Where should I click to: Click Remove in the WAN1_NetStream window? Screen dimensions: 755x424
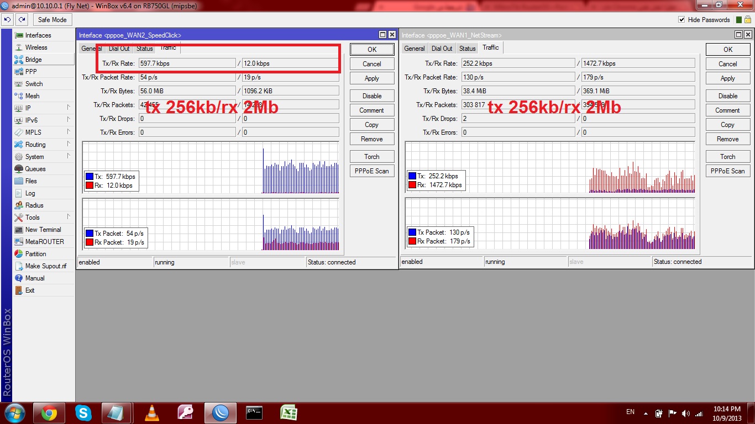click(x=728, y=139)
